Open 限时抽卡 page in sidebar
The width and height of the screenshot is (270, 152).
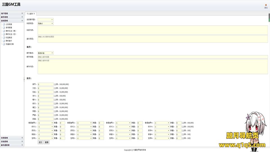point(9,41)
